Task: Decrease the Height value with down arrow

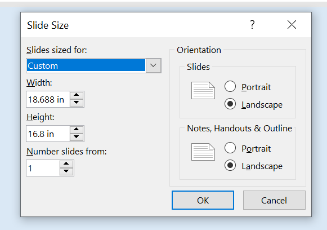Action: [x=77, y=137]
